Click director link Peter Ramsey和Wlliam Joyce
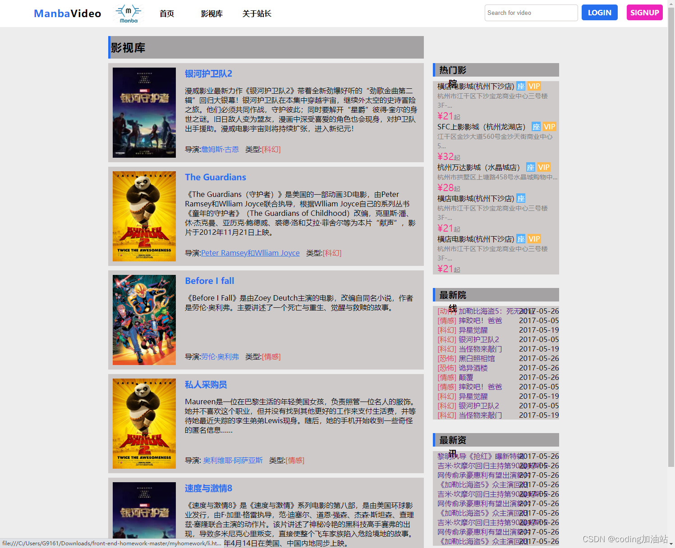Screen dimensions: 675x548 [x=250, y=253]
